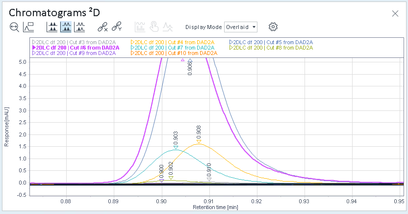Select Cut #10 from DAD2A legend entry
Image resolution: width=408 pixels, height=214 pixels.
tap(174, 53)
